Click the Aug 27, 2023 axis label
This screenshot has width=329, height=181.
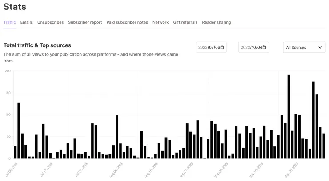(186, 170)
